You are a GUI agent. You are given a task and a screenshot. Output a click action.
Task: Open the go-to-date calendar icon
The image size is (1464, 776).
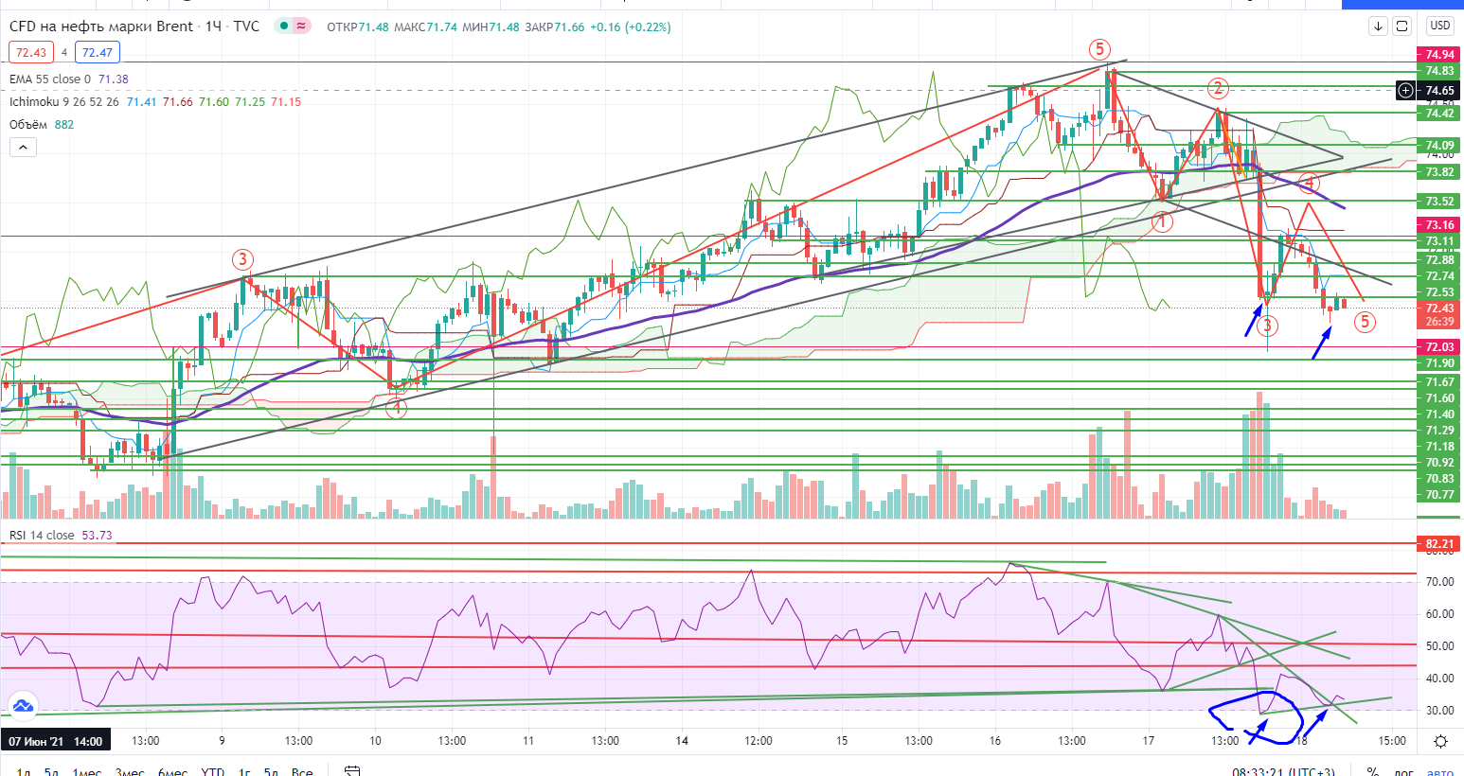[352, 771]
